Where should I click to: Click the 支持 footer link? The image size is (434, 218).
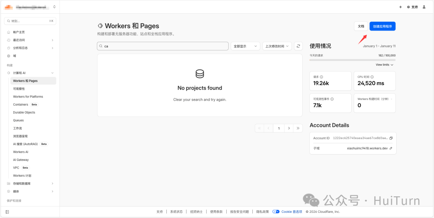click(x=160, y=212)
